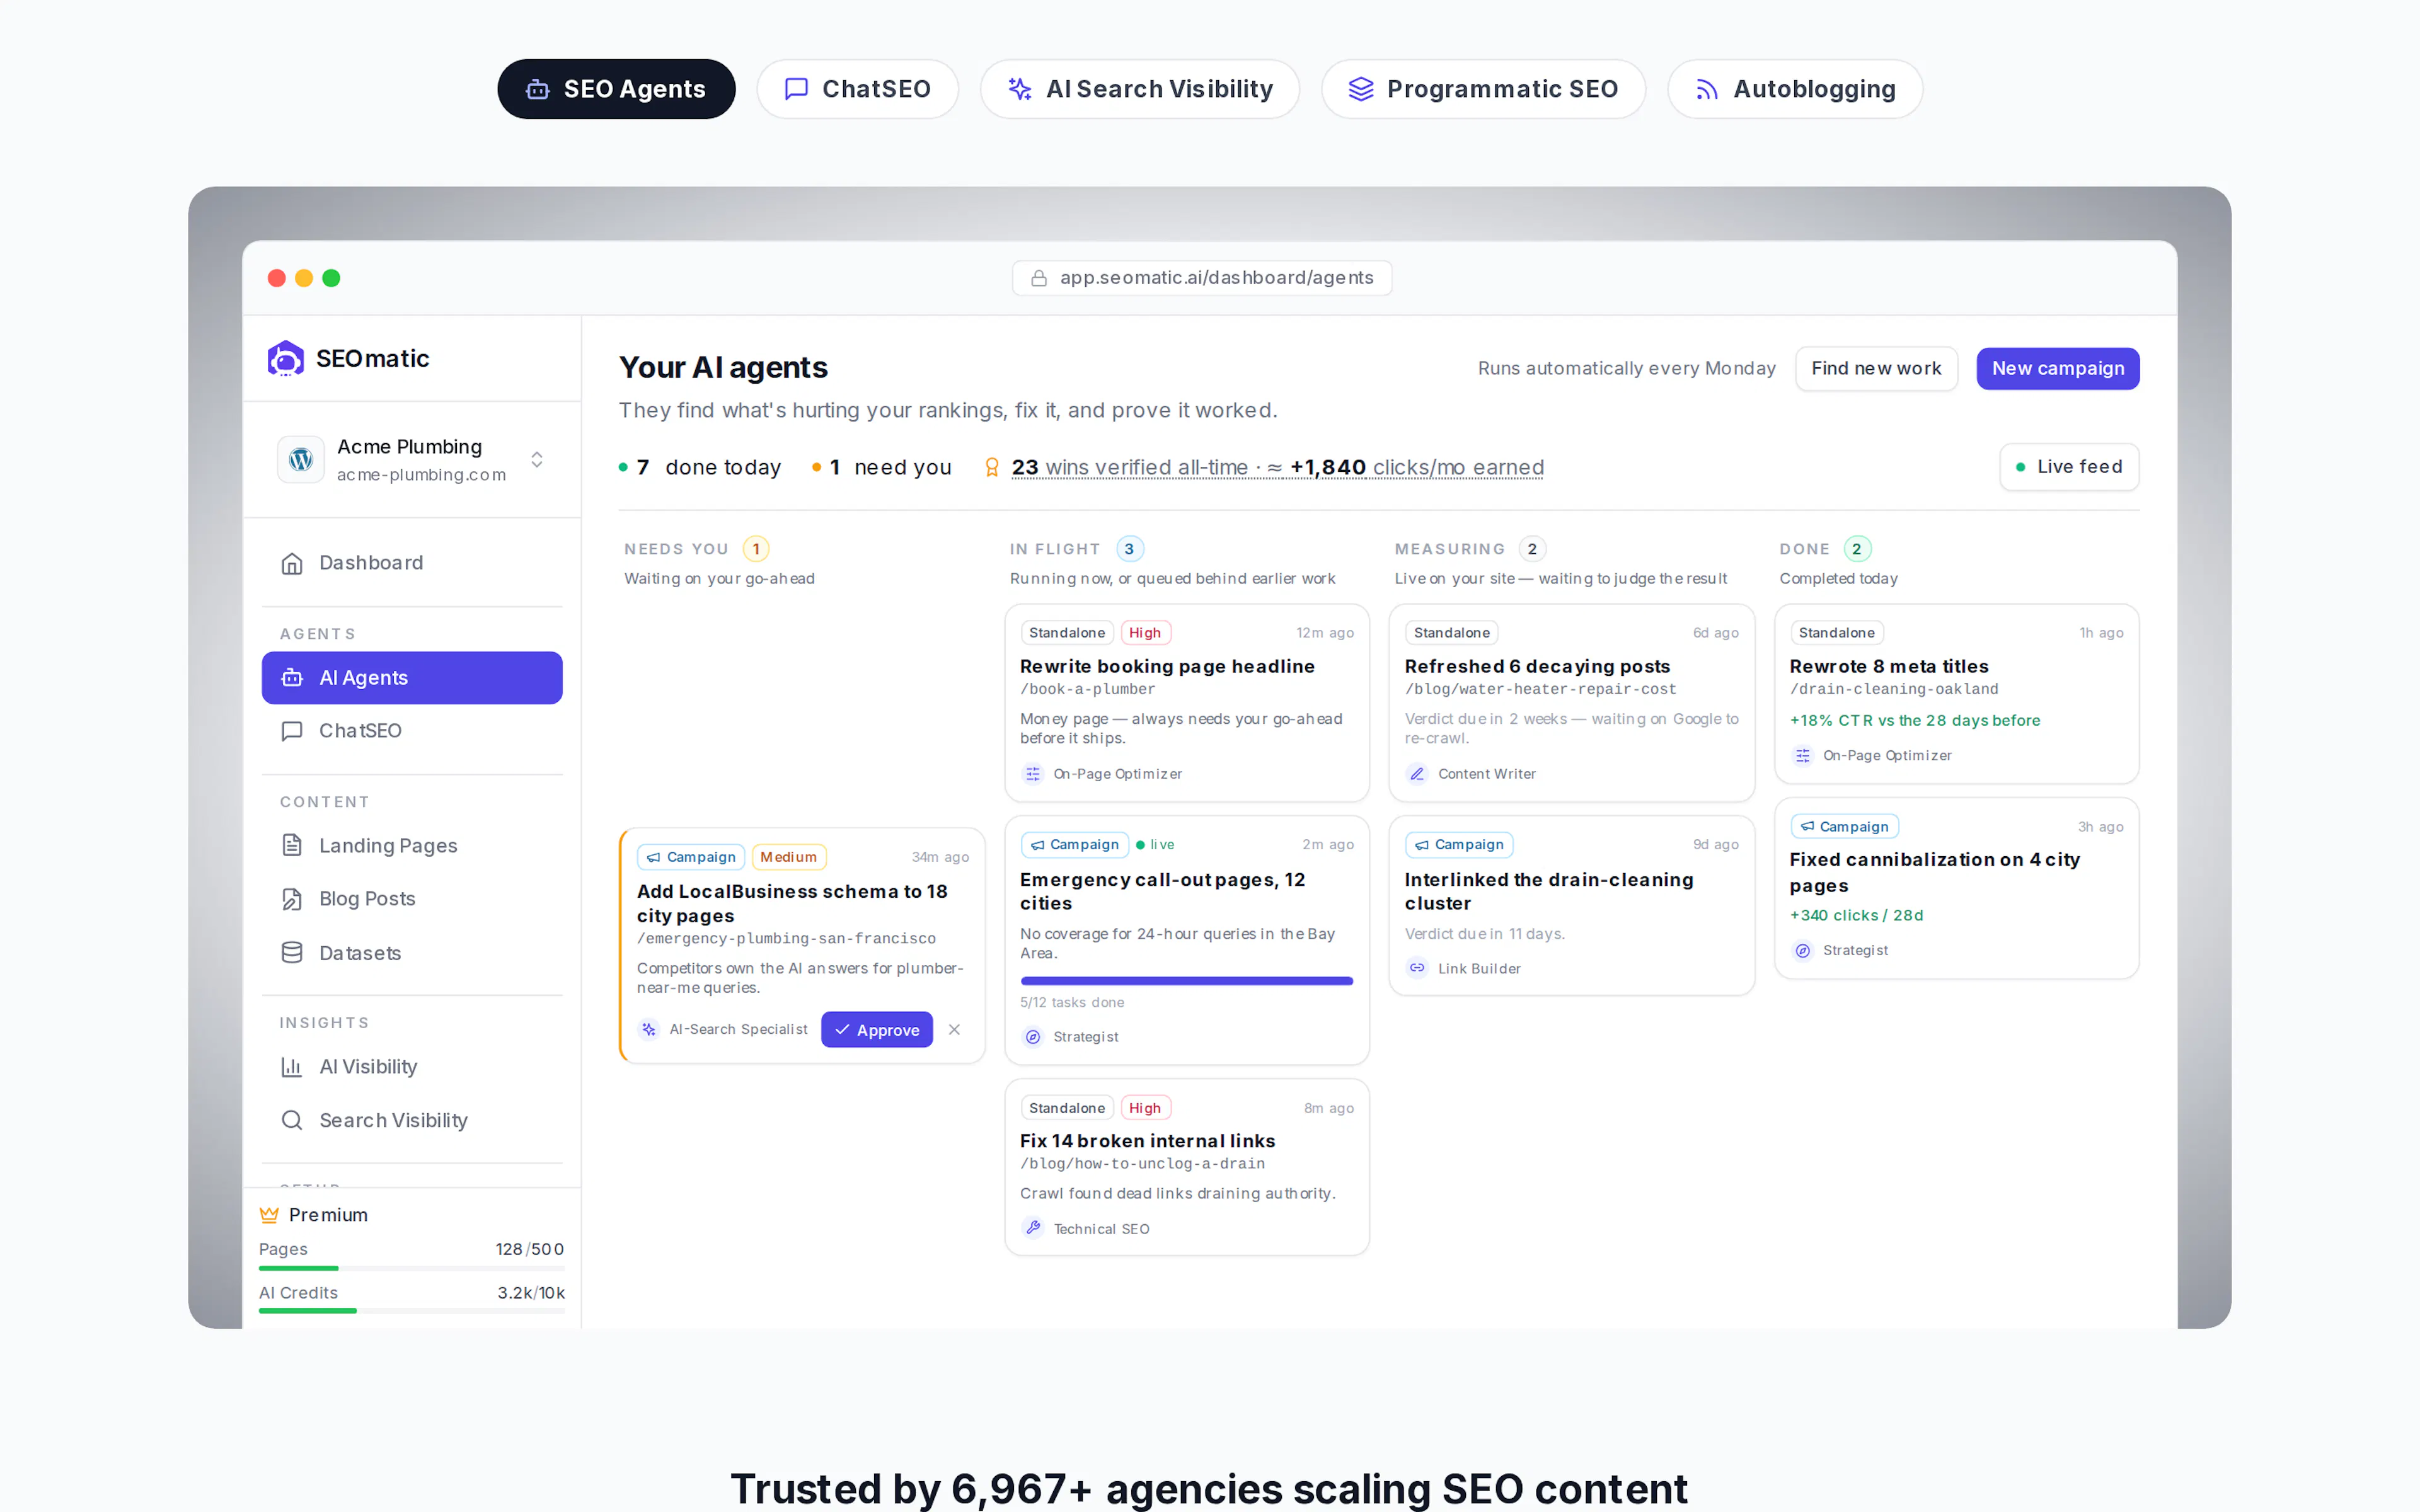The width and height of the screenshot is (2420, 1512).
Task: Open Datasets in sidebar
Action: (x=412, y=953)
